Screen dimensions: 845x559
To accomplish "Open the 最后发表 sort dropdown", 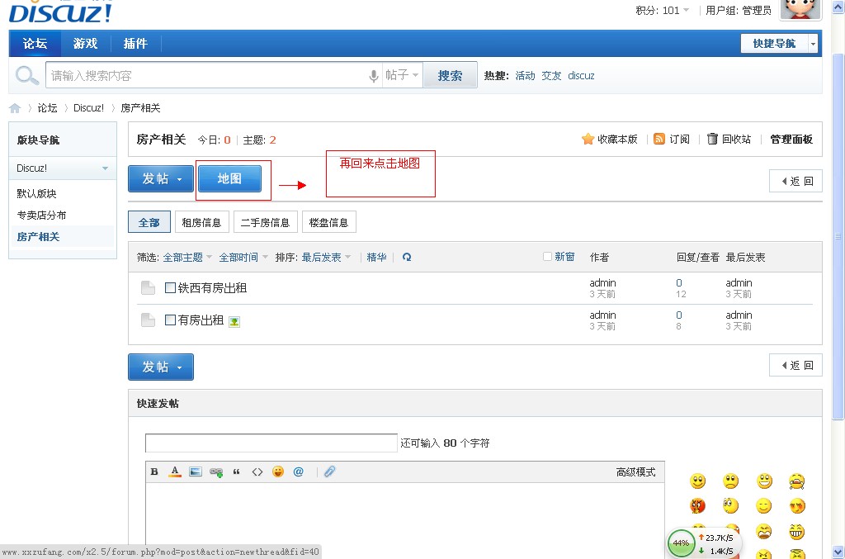I will (x=326, y=257).
